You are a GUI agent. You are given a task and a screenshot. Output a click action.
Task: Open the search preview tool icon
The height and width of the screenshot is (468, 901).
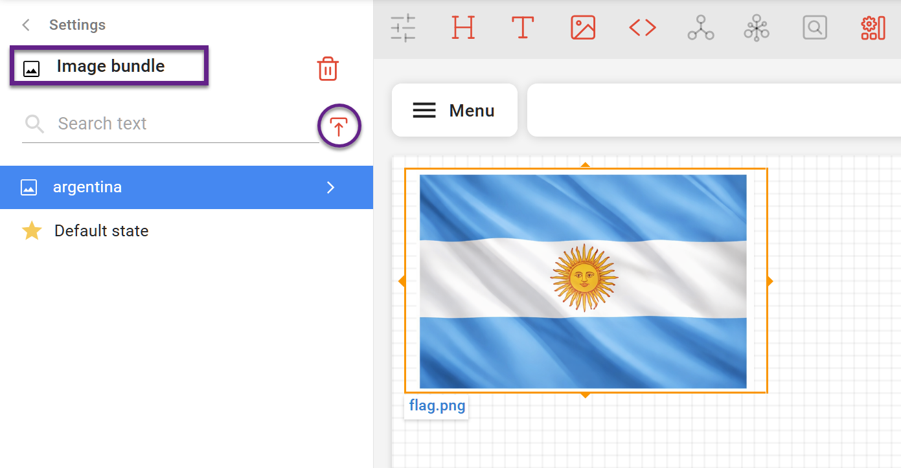click(814, 28)
